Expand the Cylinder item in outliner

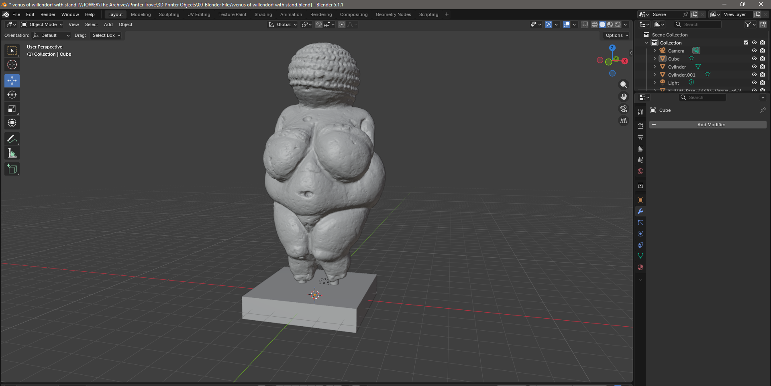pos(655,67)
